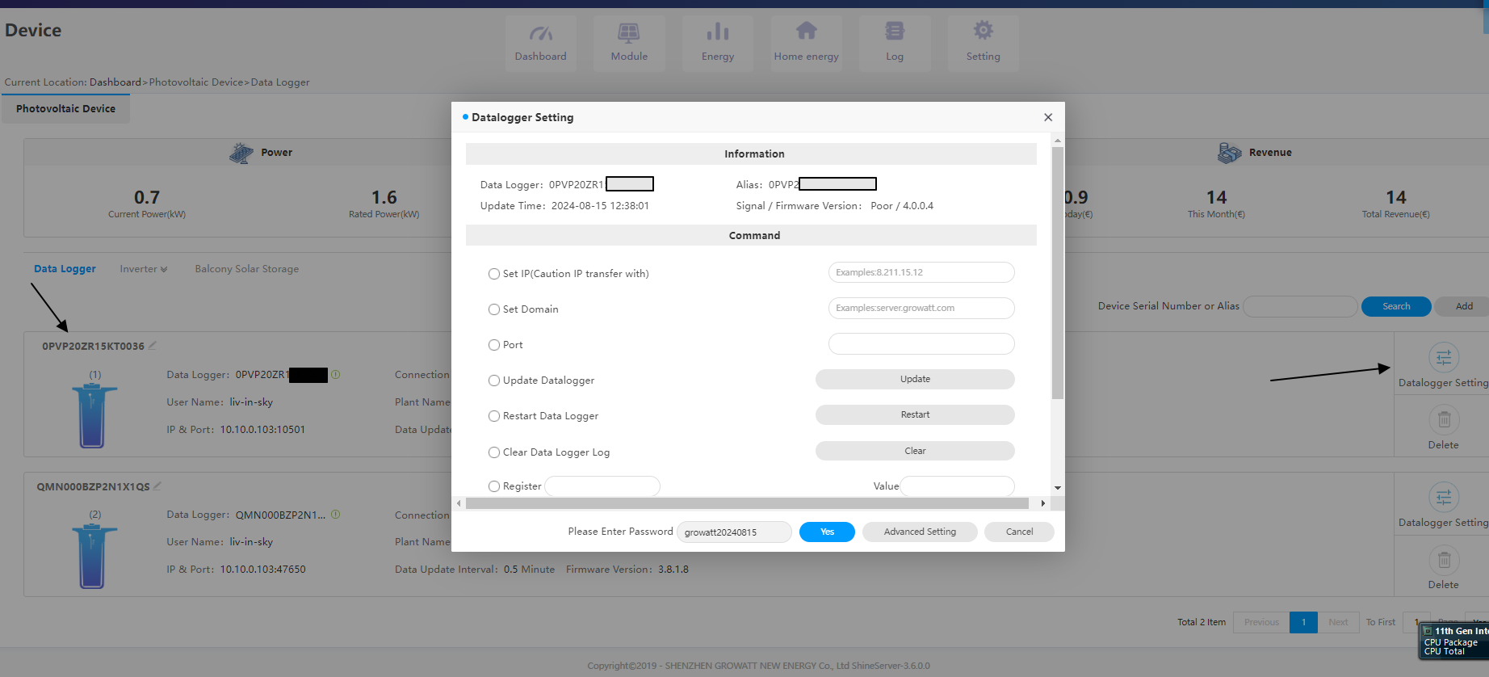Click the datalogger image of device (1)

94,415
